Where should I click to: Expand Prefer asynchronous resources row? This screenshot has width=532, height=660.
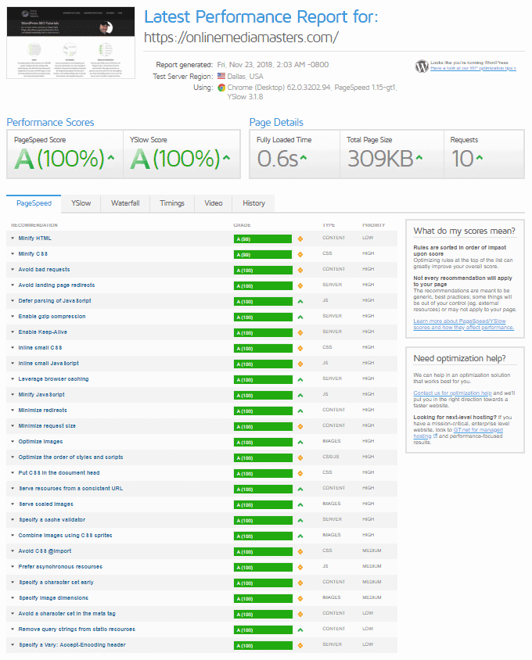[13, 567]
